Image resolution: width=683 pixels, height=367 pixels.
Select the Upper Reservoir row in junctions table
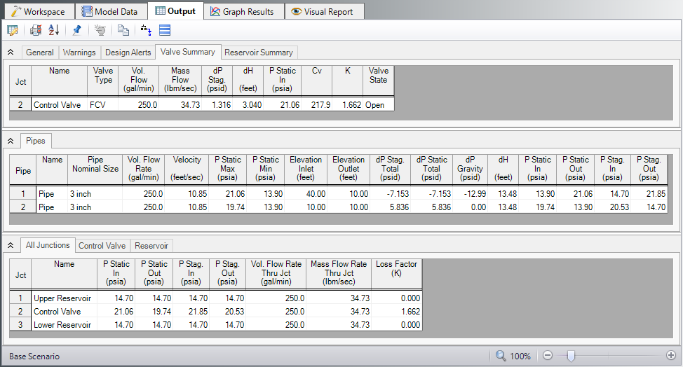[x=62, y=298]
